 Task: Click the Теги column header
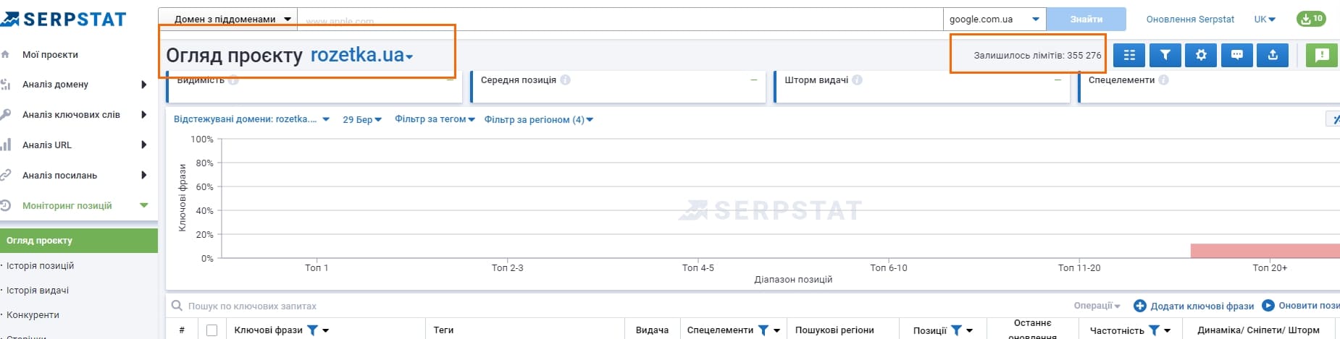click(x=443, y=330)
